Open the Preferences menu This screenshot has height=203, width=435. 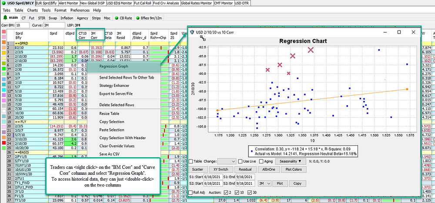tap(80, 10)
